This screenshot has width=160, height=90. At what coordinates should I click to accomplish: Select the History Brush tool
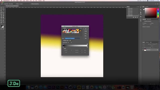pos(3,14)
